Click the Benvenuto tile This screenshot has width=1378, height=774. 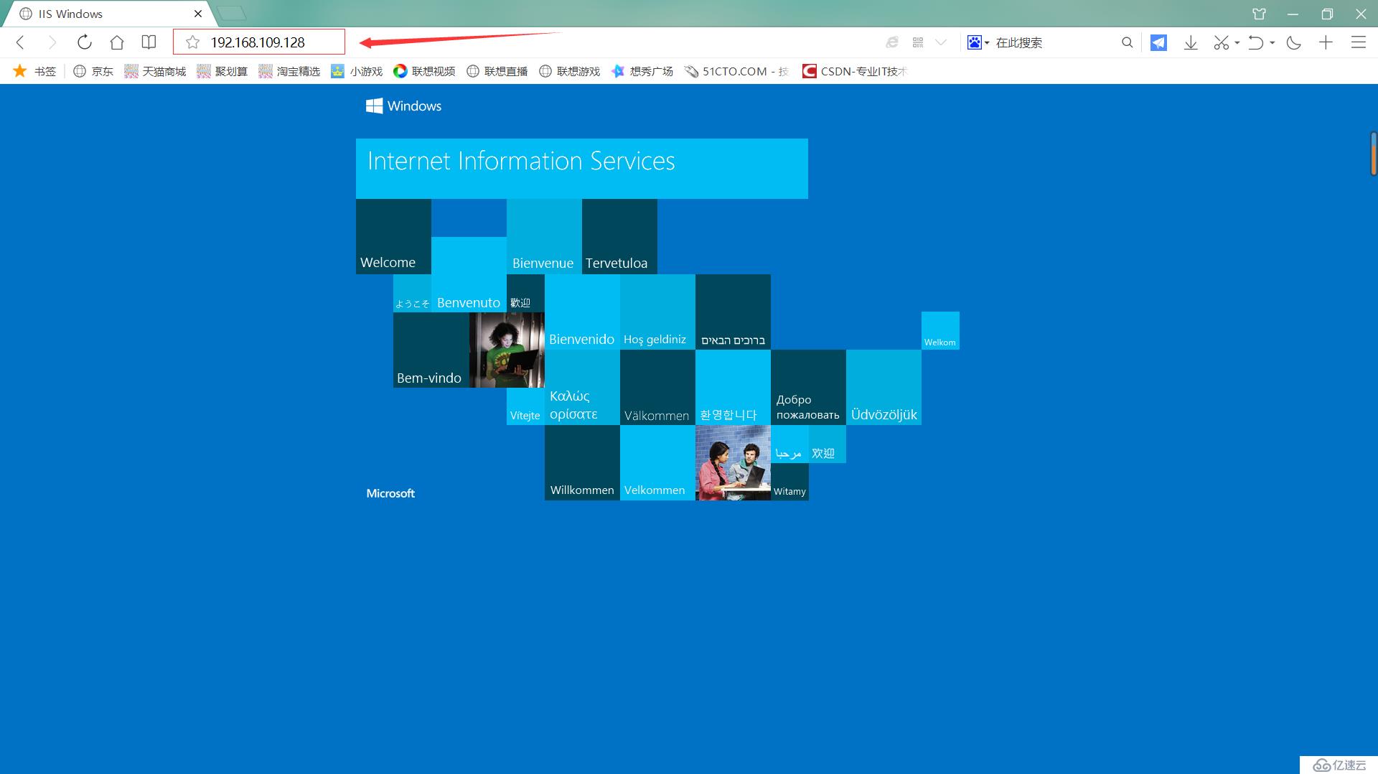(x=469, y=274)
